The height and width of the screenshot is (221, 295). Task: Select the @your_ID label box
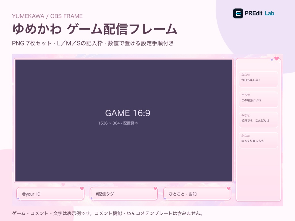(x=50, y=194)
